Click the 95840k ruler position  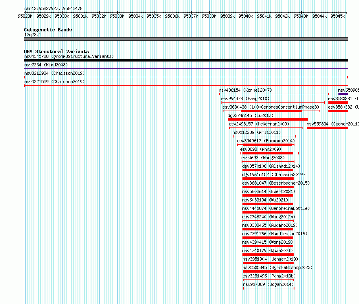(246, 16)
